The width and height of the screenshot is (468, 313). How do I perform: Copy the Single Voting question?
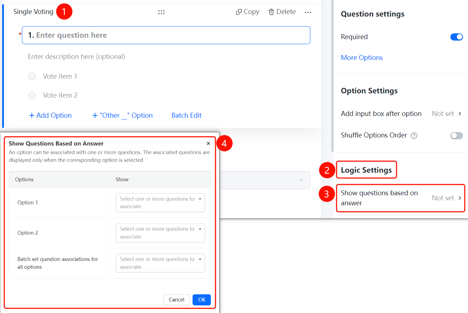(x=247, y=12)
